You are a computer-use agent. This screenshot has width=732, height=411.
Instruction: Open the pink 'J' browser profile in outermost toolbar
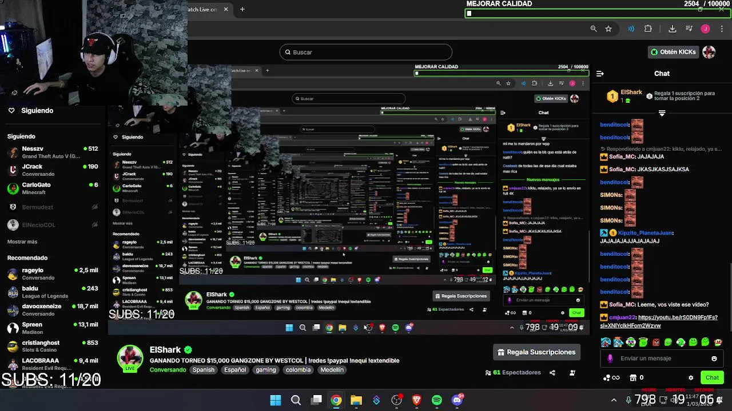(706, 29)
